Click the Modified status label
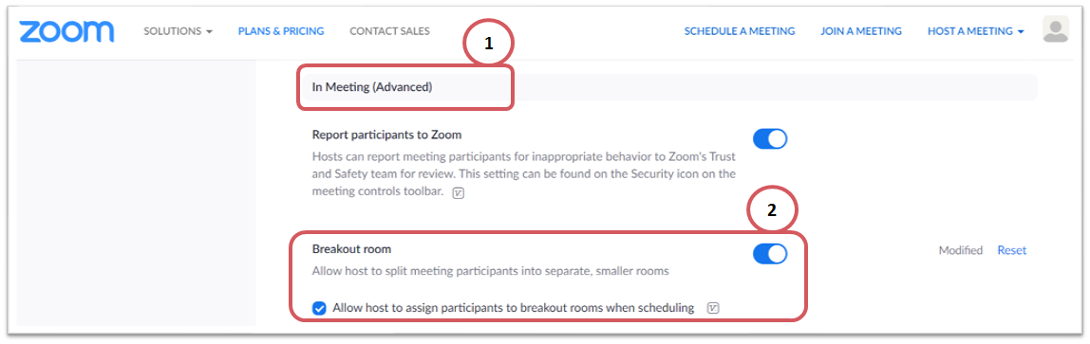The height and width of the screenshot is (344, 1090). (961, 250)
